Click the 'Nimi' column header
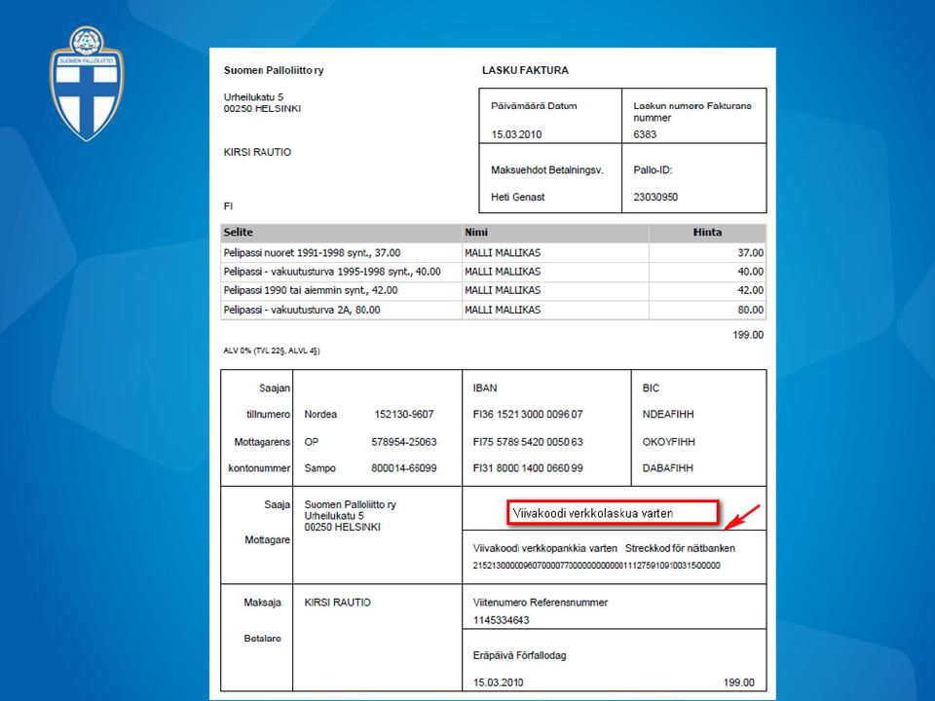This screenshot has width=935, height=701. coord(476,233)
